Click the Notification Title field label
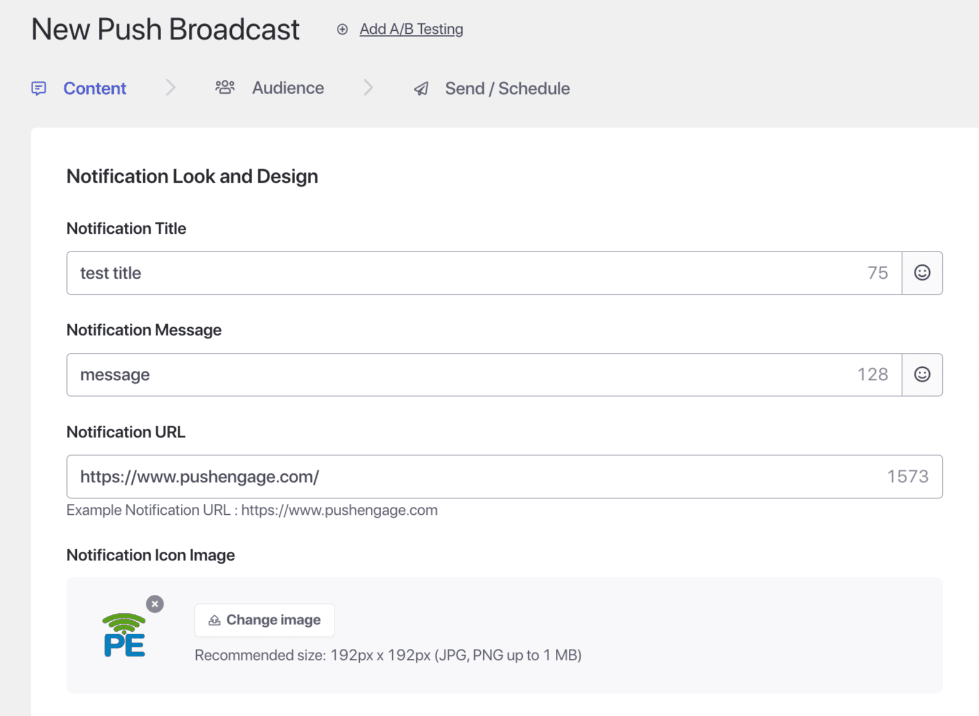Viewport: 979px width, 716px height. point(126,229)
